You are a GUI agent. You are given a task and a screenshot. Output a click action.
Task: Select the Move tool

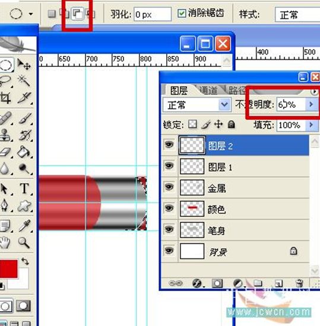[x=24, y=64]
